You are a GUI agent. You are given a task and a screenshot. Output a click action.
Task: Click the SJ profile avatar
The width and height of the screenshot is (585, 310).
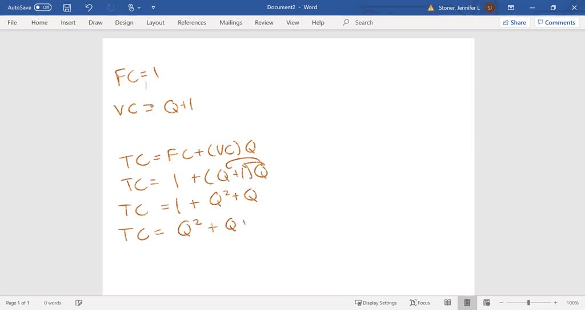coord(490,7)
